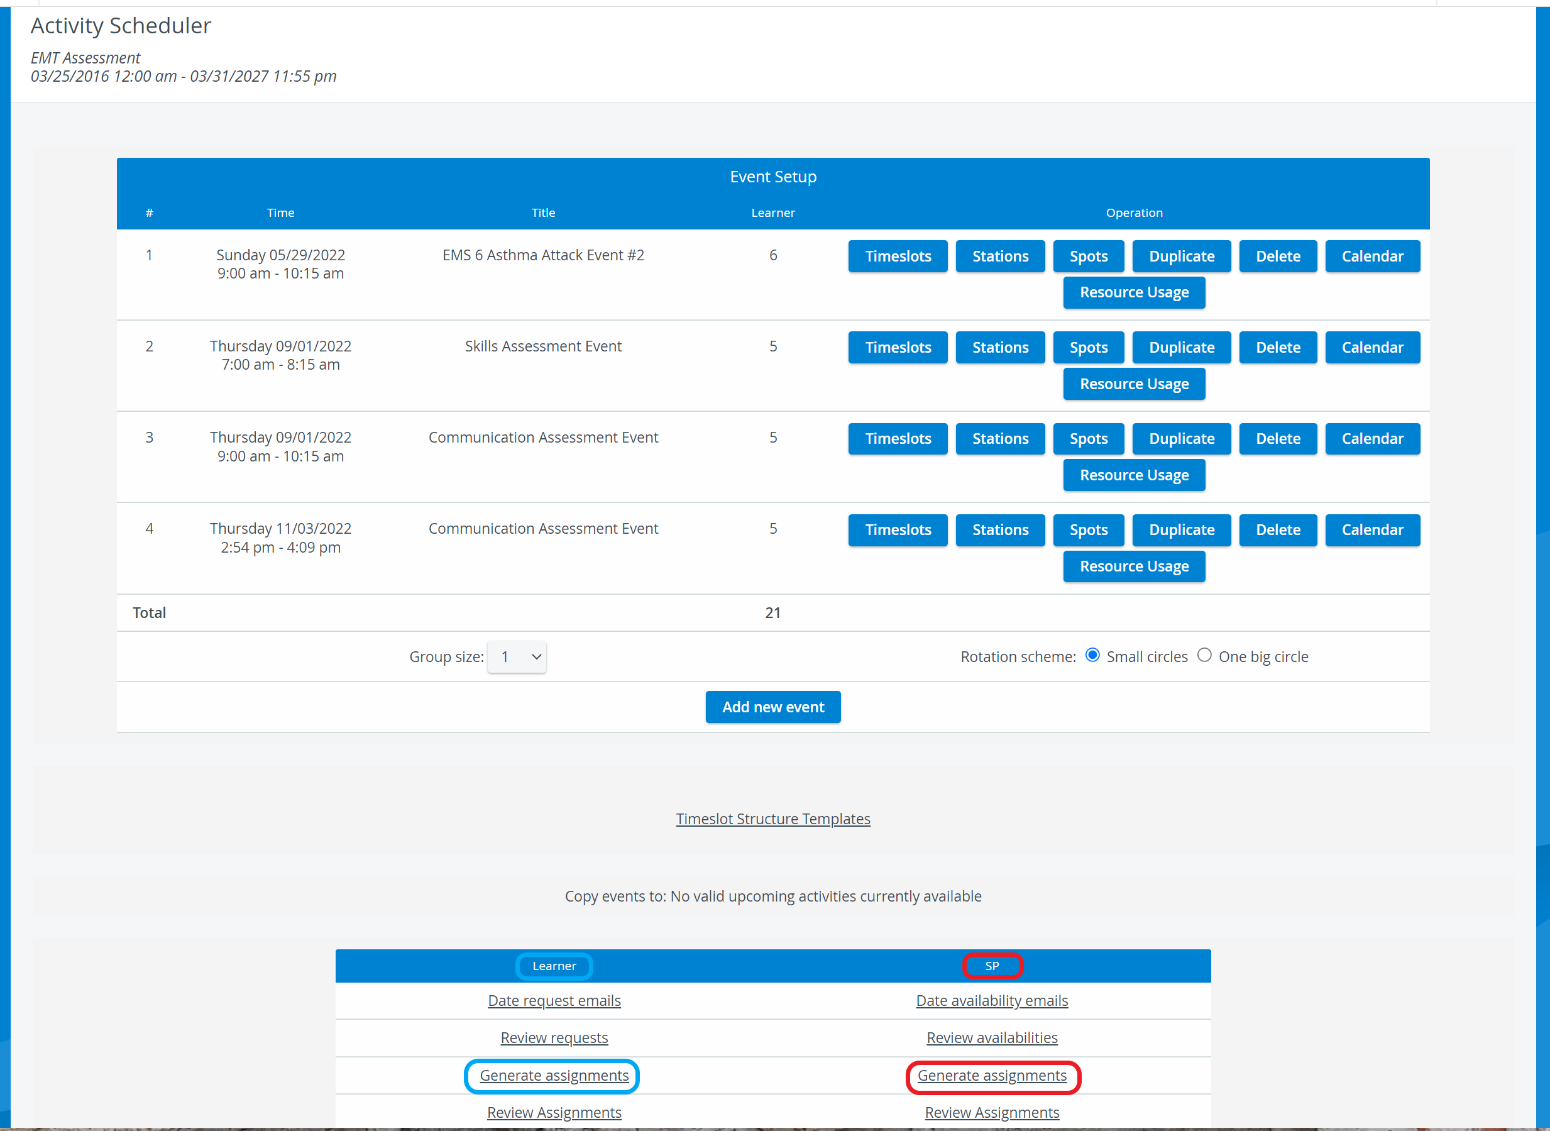Open Learner Date request emails link
This screenshot has width=1550, height=1131.
(x=554, y=1000)
